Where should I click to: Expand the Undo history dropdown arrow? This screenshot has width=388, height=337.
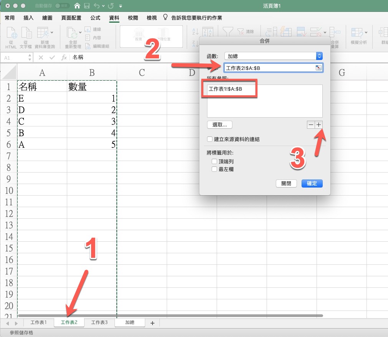tap(103, 6)
